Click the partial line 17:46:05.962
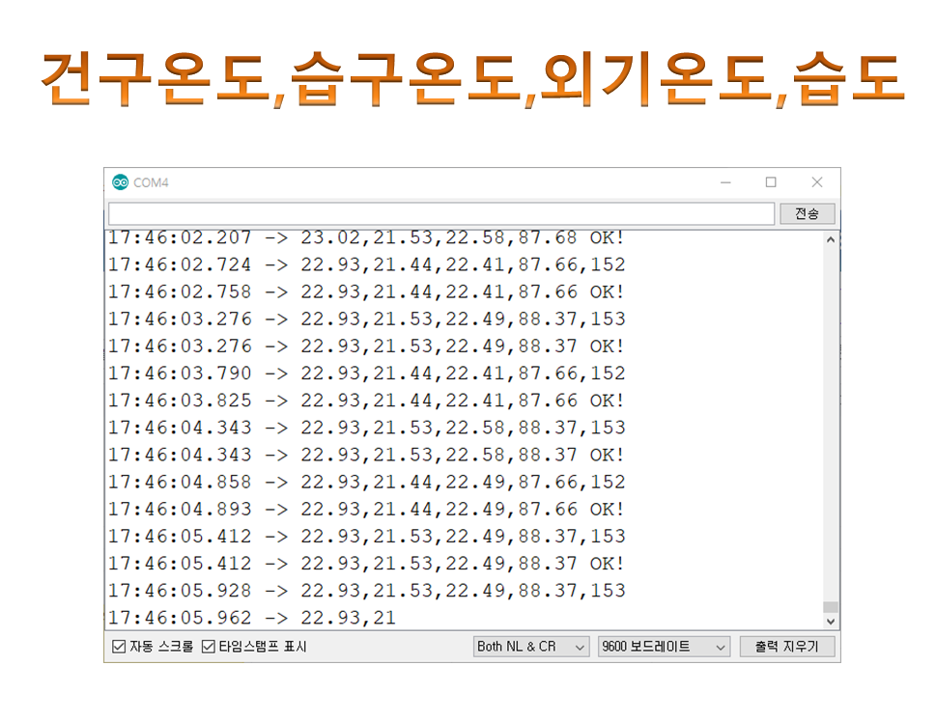 click(251, 617)
